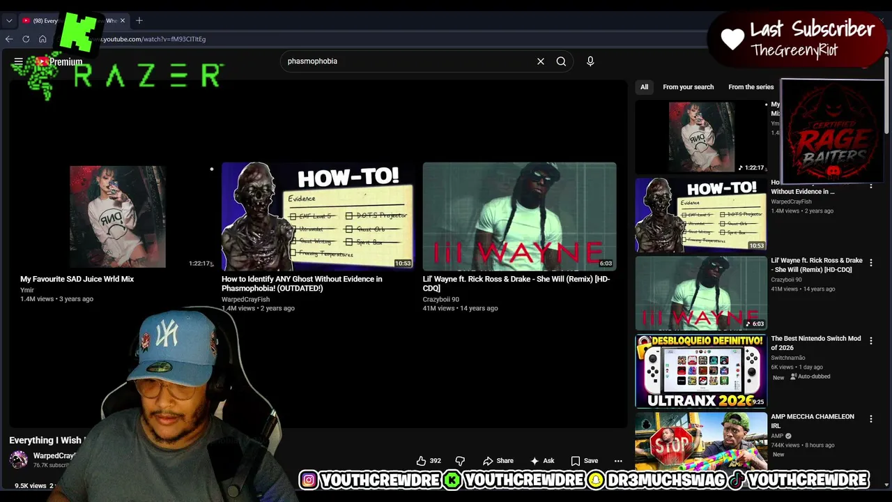
Task: Select the From your search chip
Action: tap(688, 87)
